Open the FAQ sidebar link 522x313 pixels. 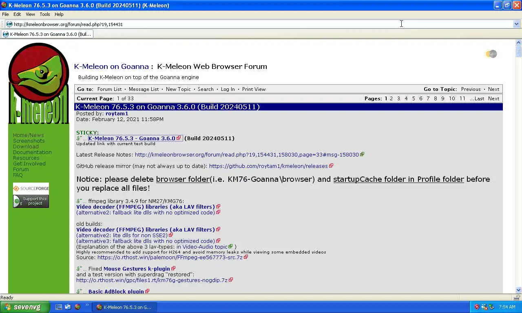(18, 175)
